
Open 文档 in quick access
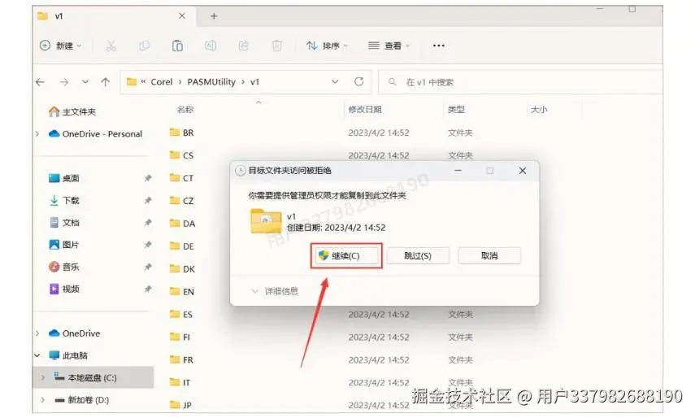coord(64,223)
